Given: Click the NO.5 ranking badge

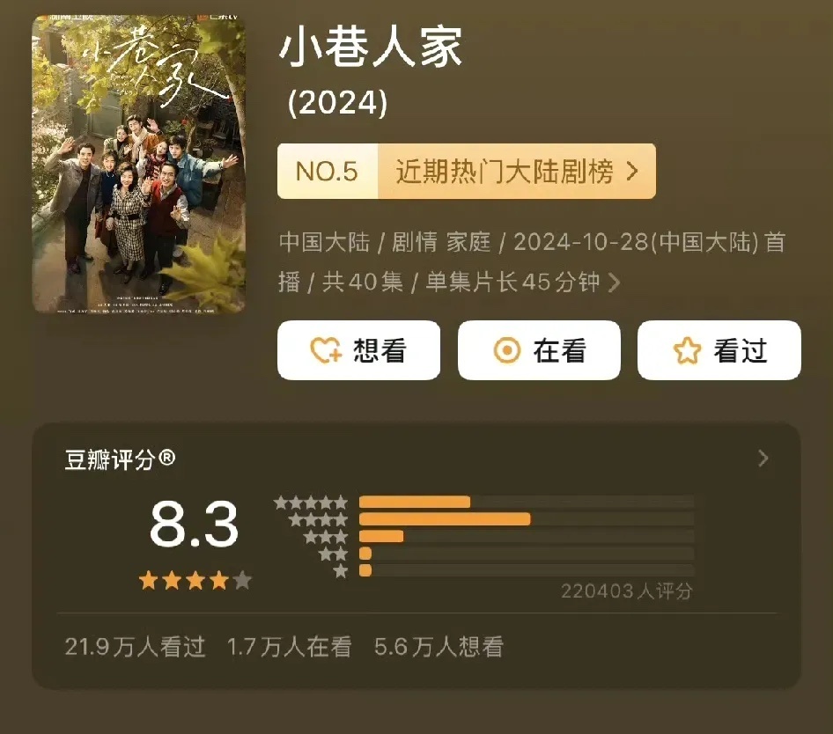Looking at the screenshot, I should coord(328,171).
